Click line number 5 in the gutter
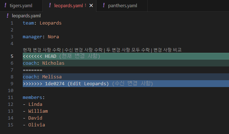 click(12, 56)
